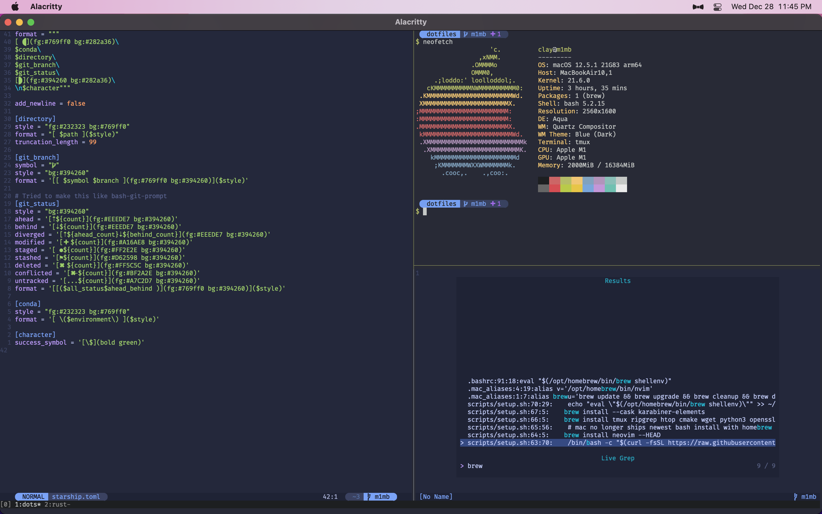The width and height of the screenshot is (822, 514).
Task: Click half-circle glyph on line 40
Action: coord(25,42)
